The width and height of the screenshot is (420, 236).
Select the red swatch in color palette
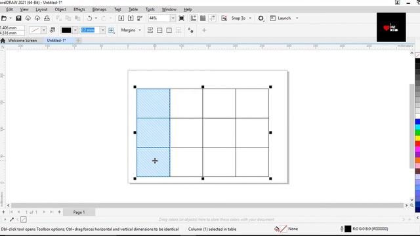[417, 144]
